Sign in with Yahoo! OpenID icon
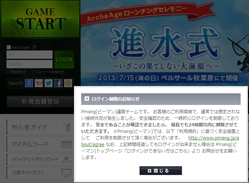This screenshot has width=249, height=183. (39, 83)
